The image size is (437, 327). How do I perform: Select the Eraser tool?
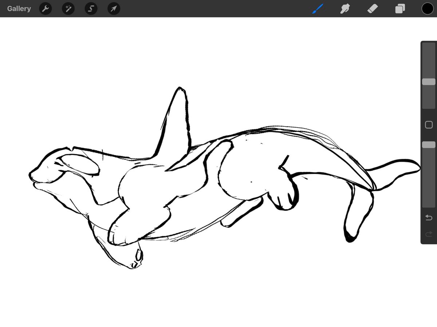(x=373, y=9)
